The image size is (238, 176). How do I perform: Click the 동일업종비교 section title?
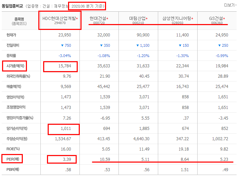coord(12,6)
